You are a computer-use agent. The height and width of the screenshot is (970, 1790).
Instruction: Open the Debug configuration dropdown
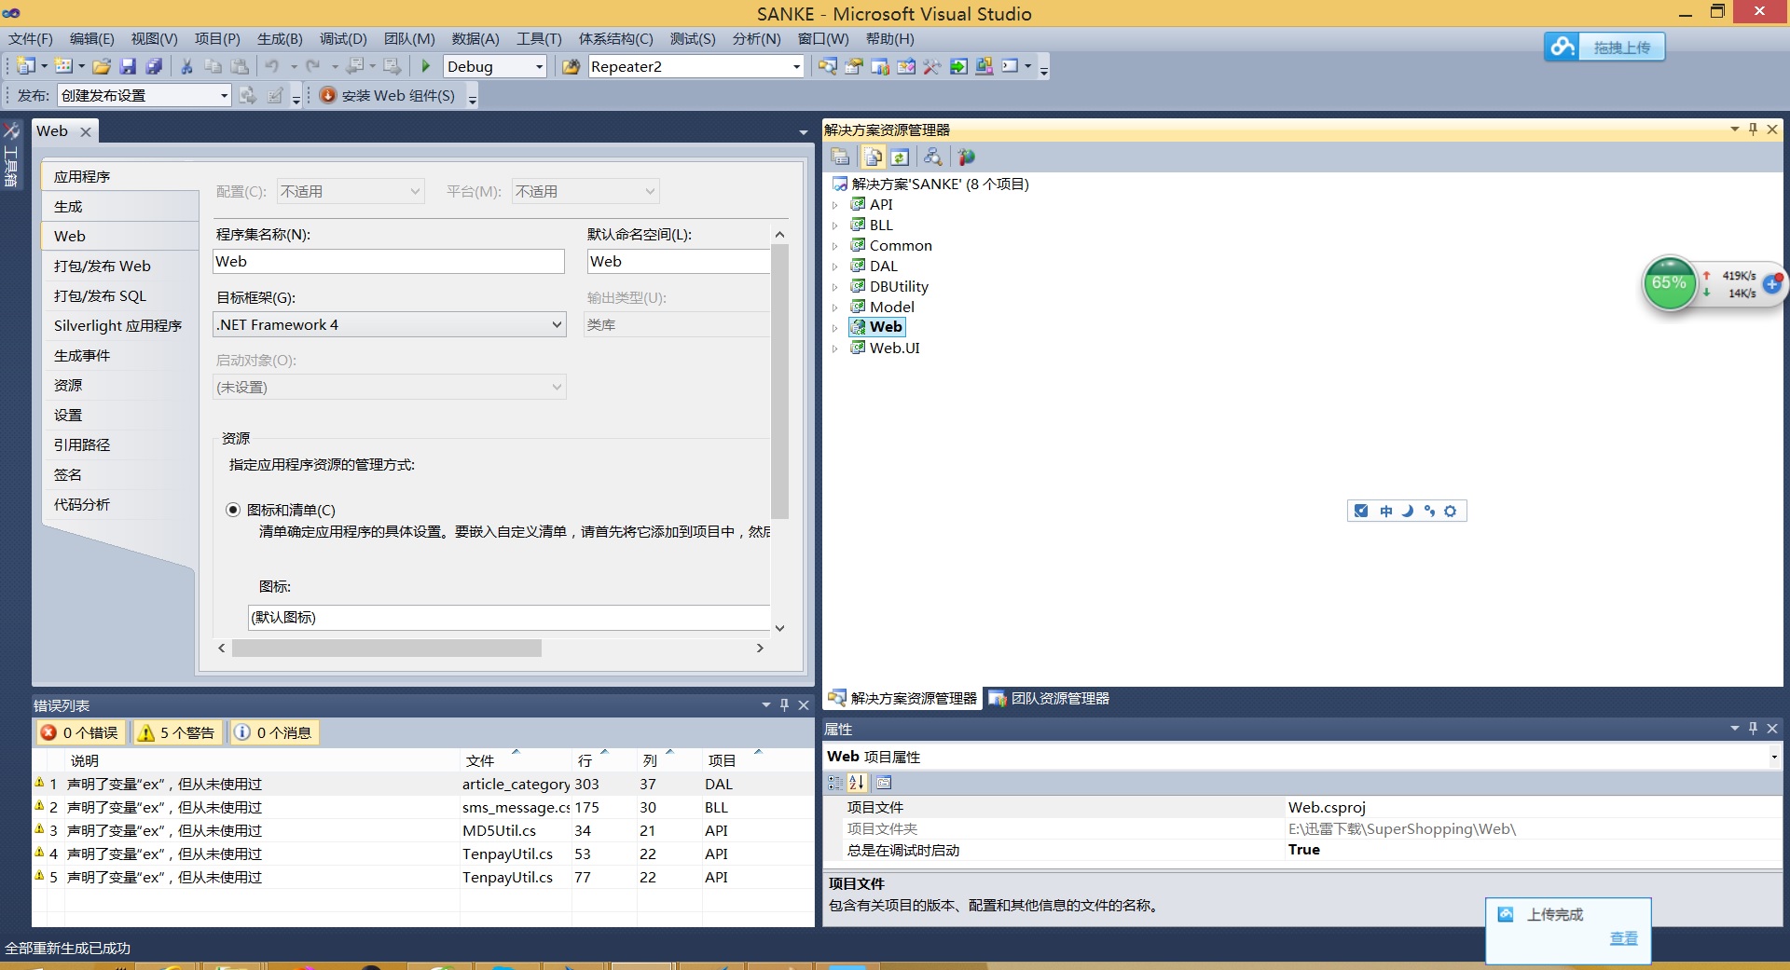point(539,66)
